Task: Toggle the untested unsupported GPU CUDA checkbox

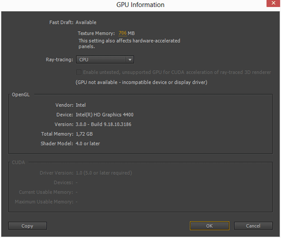Action: (x=79, y=72)
